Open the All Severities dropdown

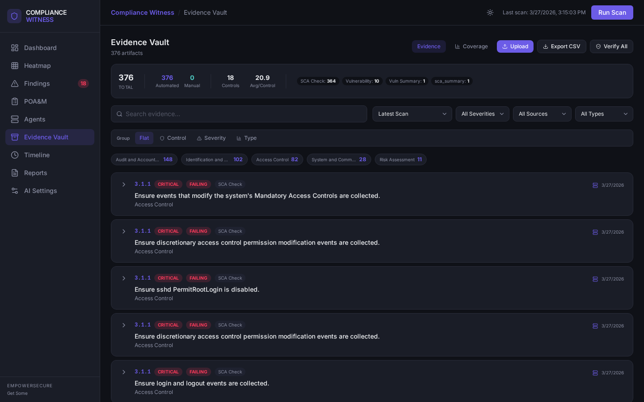click(482, 114)
